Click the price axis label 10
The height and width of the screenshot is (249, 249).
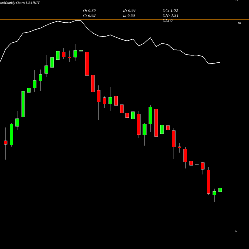pyautogui.click(x=239, y=23)
